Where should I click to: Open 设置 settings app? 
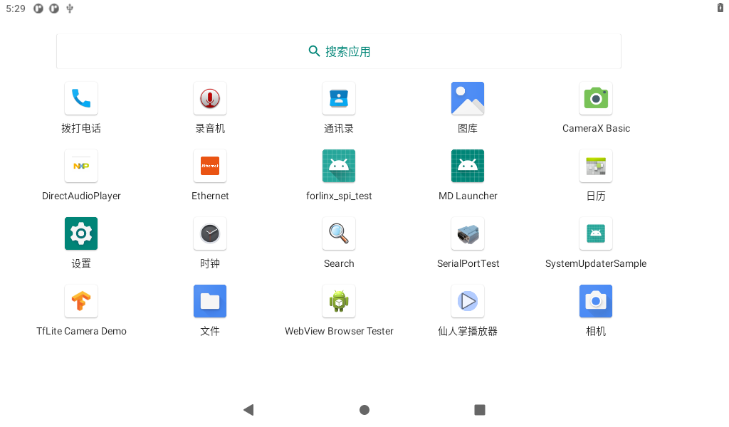pos(81,233)
